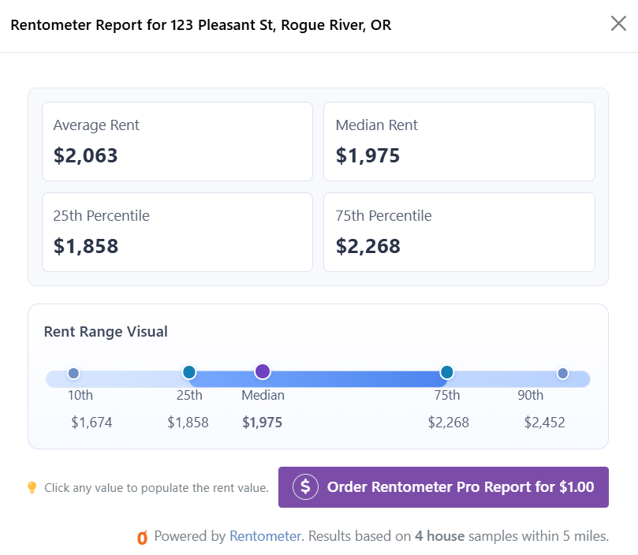Choose the 25th Percentile $1,858 card

[177, 232]
